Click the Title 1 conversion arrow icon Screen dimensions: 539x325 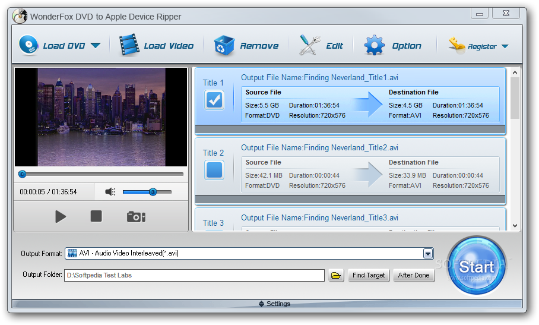(x=368, y=105)
